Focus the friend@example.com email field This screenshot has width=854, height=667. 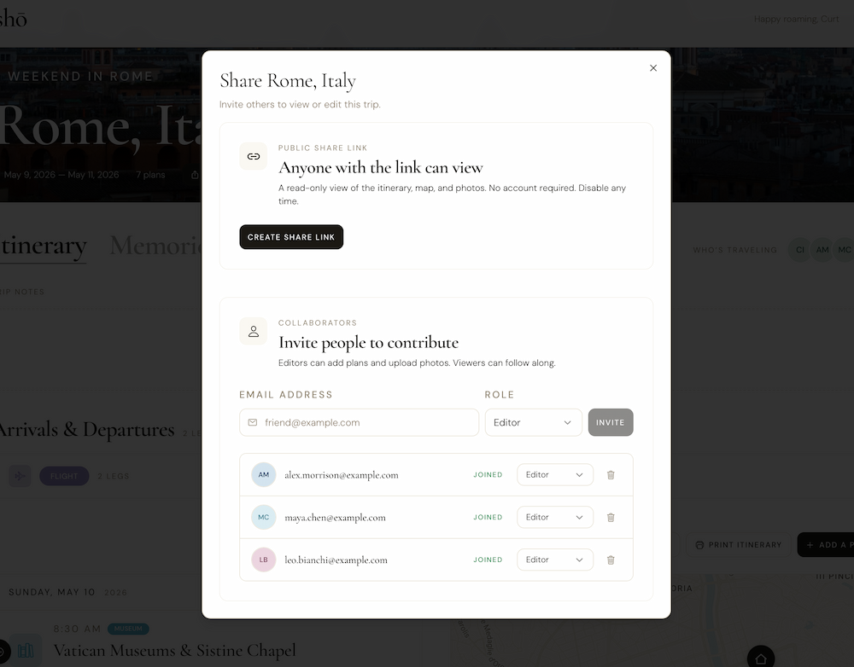pos(359,423)
